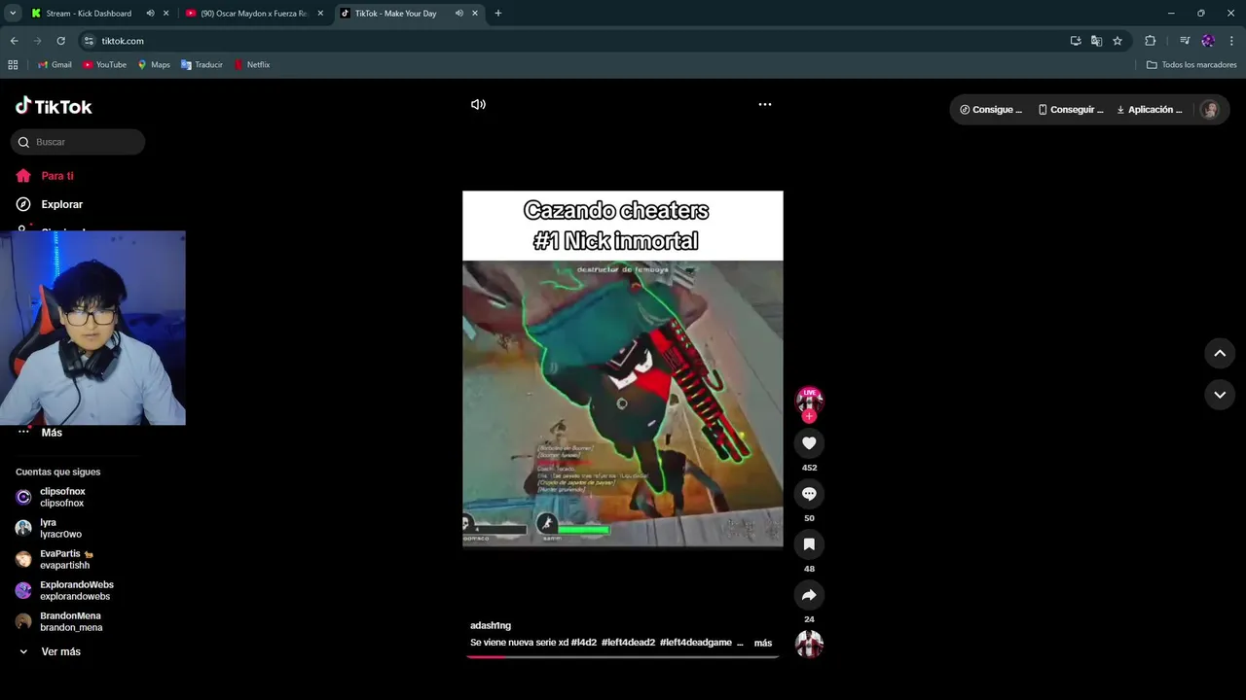Translate this page icon
This screenshot has width=1246, height=700.
coord(1096,41)
